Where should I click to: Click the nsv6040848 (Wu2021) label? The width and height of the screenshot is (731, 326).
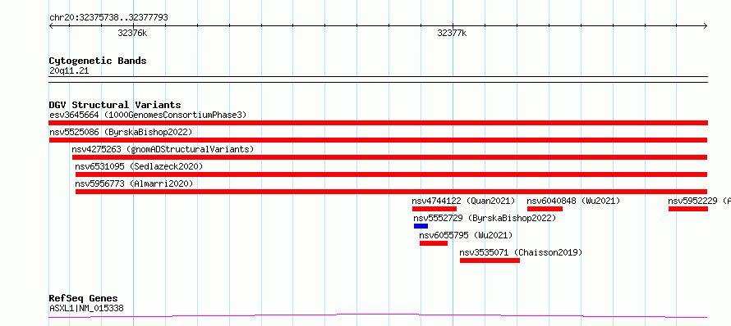coord(573,201)
